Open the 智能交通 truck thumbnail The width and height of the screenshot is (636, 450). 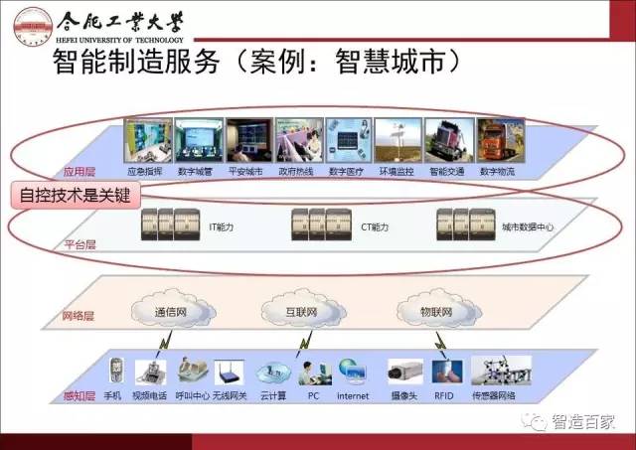coord(446,141)
